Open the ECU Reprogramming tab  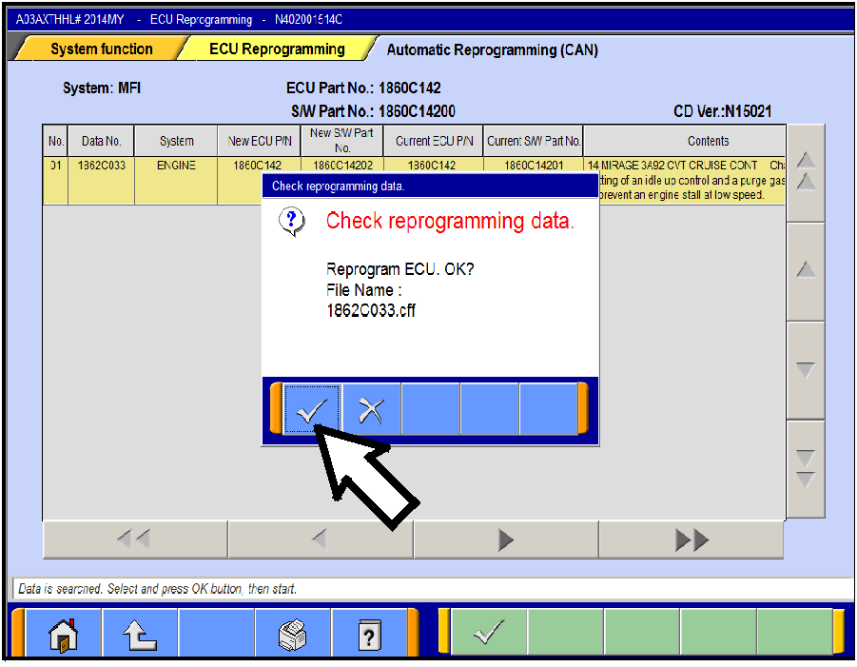[x=277, y=49]
